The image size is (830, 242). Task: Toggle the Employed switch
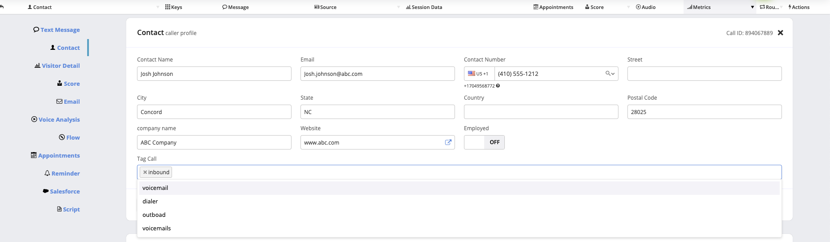point(484,142)
